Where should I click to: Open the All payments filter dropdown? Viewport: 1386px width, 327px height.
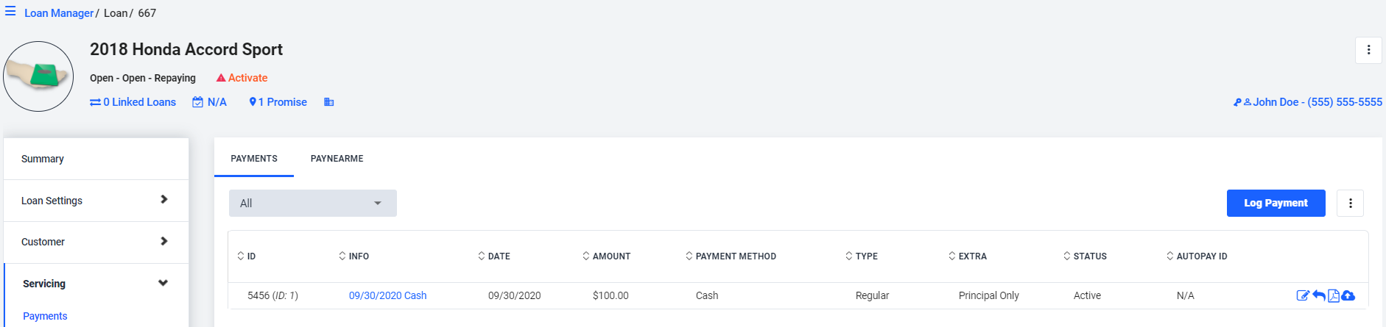pos(313,204)
